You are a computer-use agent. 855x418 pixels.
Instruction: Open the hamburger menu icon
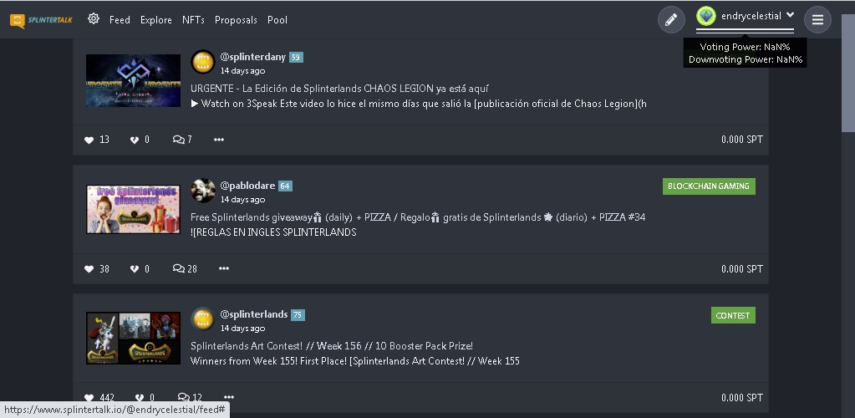click(817, 19)
